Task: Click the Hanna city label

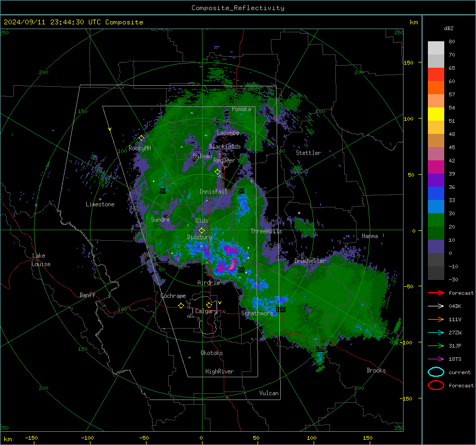Action: coord(370,236)
